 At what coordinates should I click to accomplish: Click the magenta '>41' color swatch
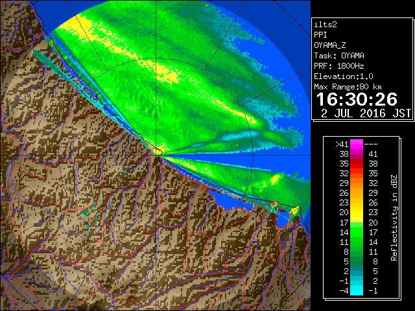click(357, 144)
